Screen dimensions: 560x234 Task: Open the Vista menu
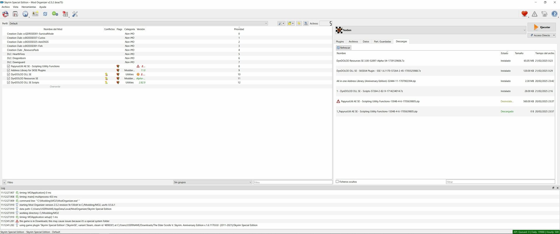click(16, 7)
